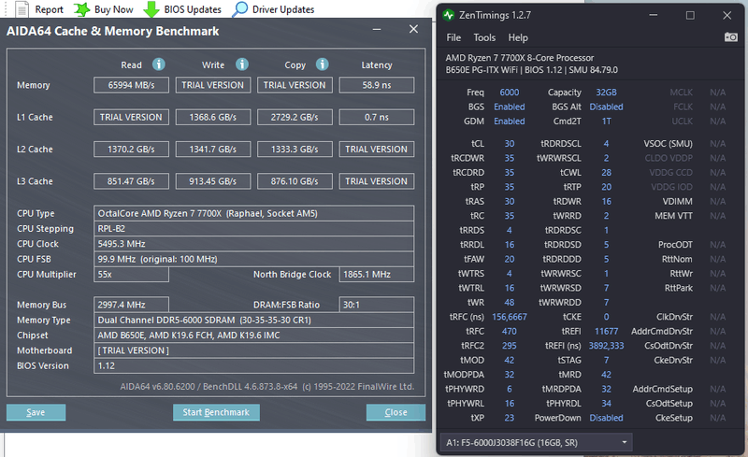The width and height of the screenshot is (748, 457).
Task: Click the tCWL 28 value
Action: [x=606, y=172]
